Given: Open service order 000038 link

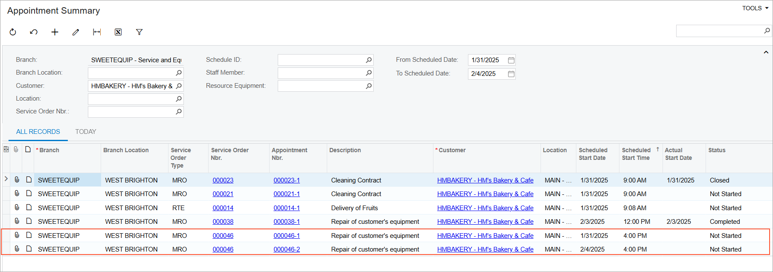Looking at the screenshot, I should pos(223,222).
